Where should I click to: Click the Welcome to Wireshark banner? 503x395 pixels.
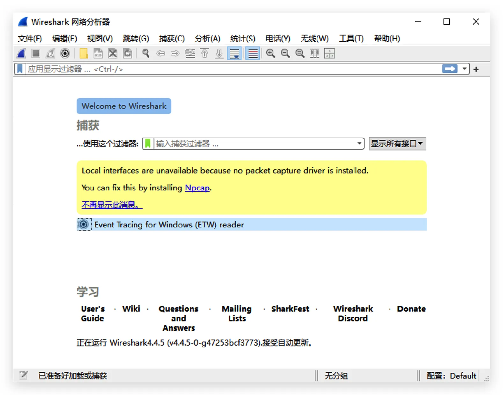(124, 106)
